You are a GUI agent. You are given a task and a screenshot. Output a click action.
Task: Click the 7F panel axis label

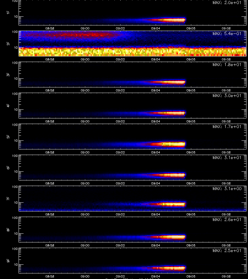tap(8, 198)
